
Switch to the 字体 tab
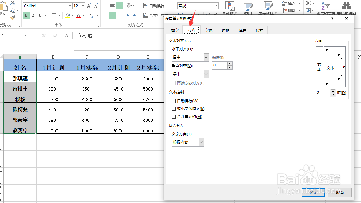click(x=209, y=30)
